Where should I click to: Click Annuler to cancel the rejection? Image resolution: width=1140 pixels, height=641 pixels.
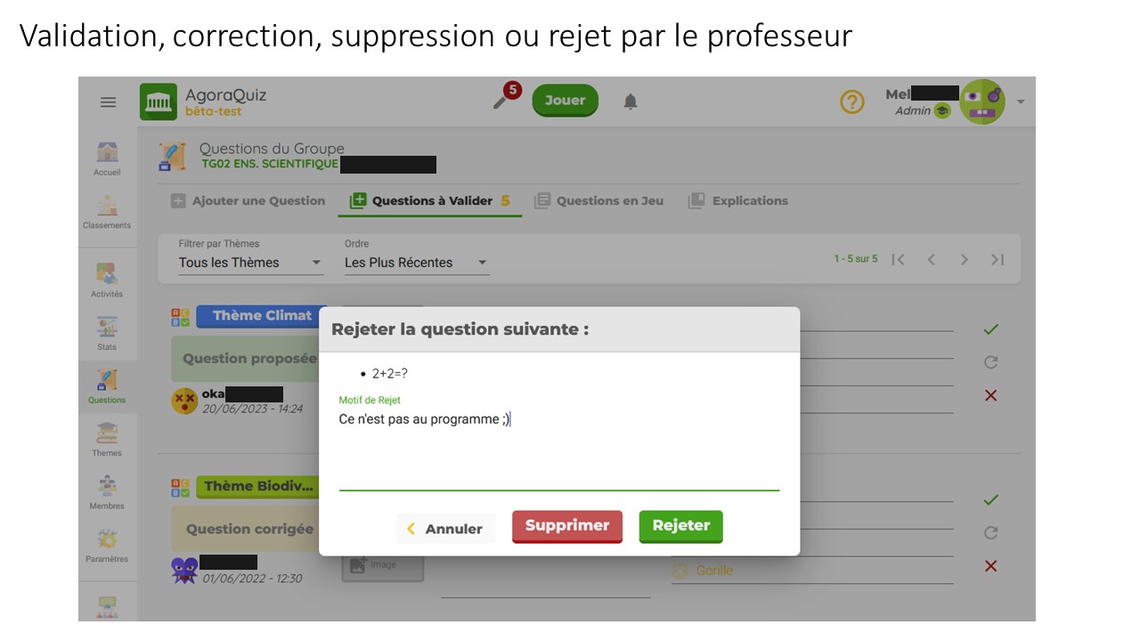[444, 529]
